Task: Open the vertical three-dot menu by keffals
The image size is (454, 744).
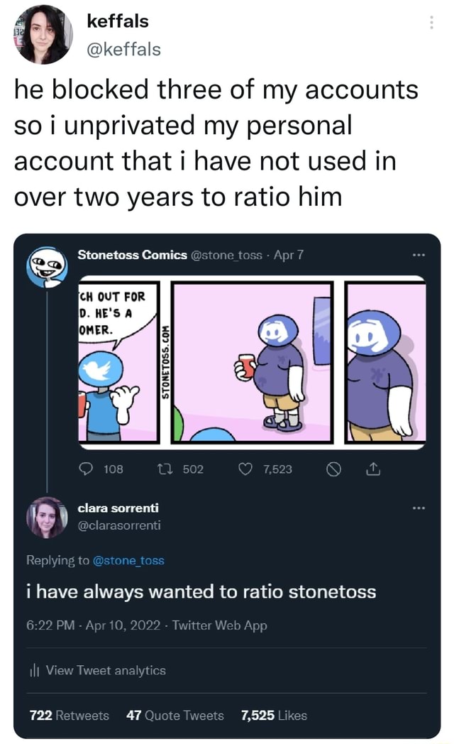Action: click(432, 22)
